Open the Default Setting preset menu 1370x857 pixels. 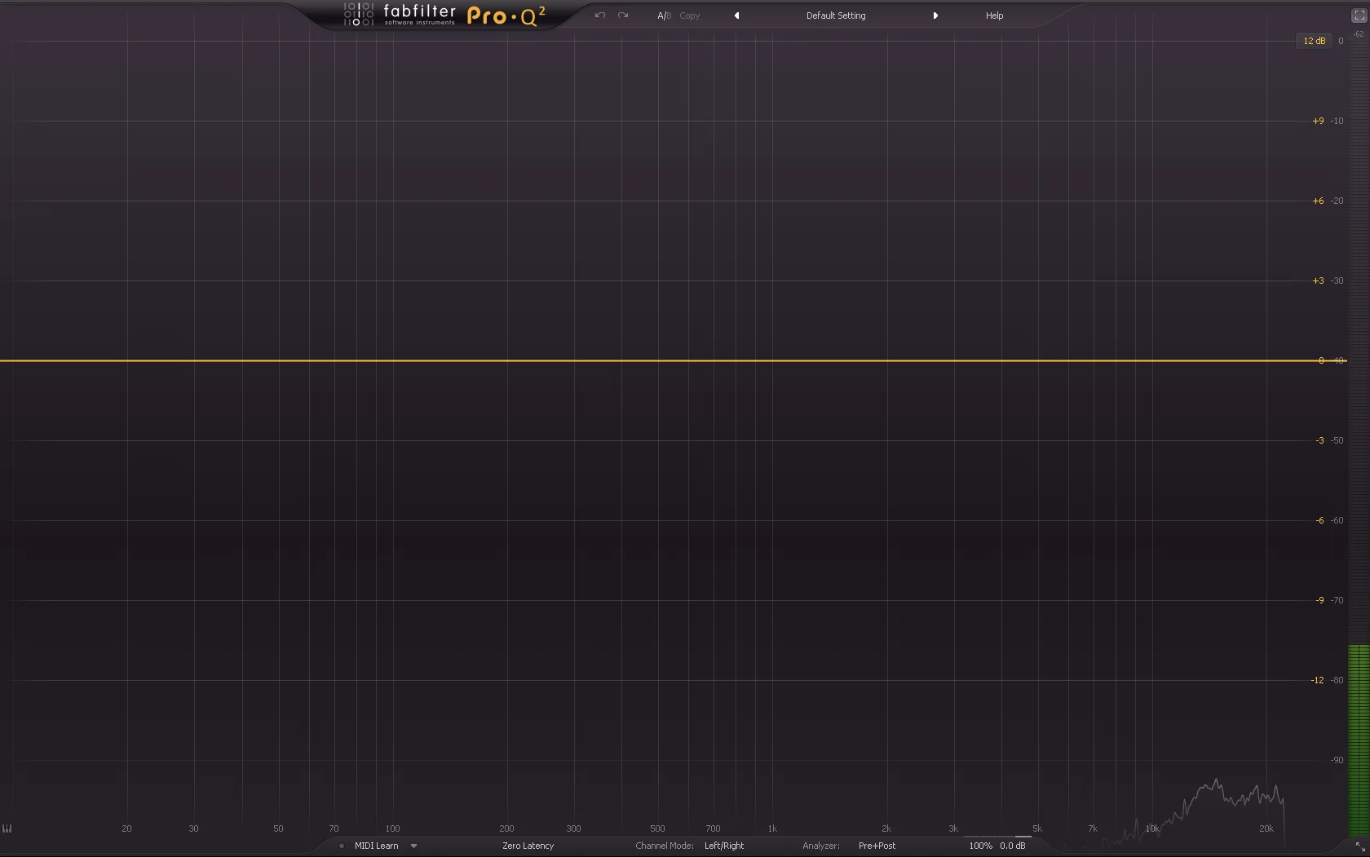pos(836,15)
